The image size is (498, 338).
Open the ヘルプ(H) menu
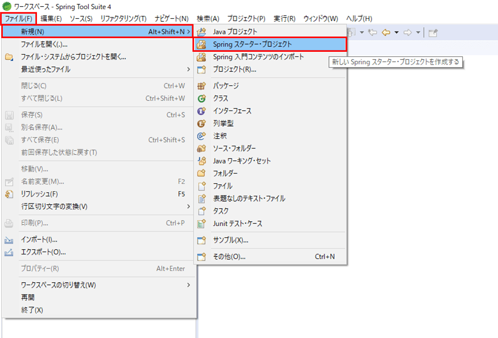pos(359,18)
